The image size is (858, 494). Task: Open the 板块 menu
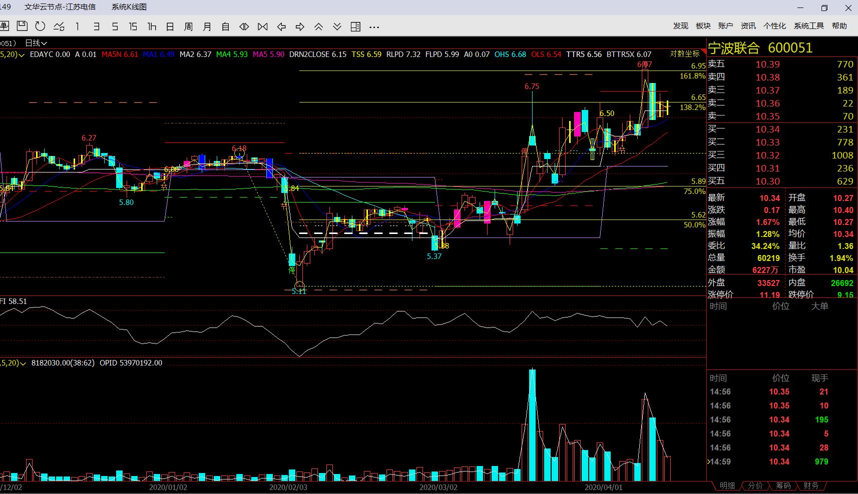703,26
